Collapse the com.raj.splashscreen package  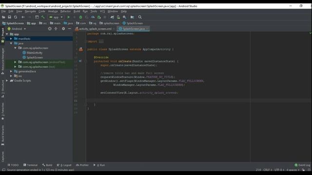(x=15, y=48)
